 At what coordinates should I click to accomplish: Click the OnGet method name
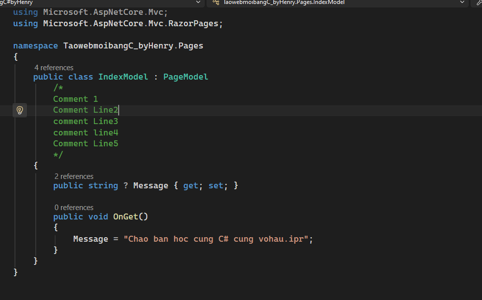[x=126, y=216]
